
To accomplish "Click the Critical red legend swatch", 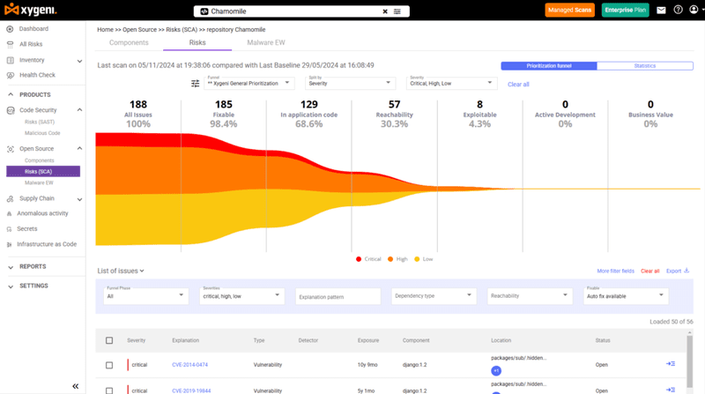I will click(x=360, y=259).
